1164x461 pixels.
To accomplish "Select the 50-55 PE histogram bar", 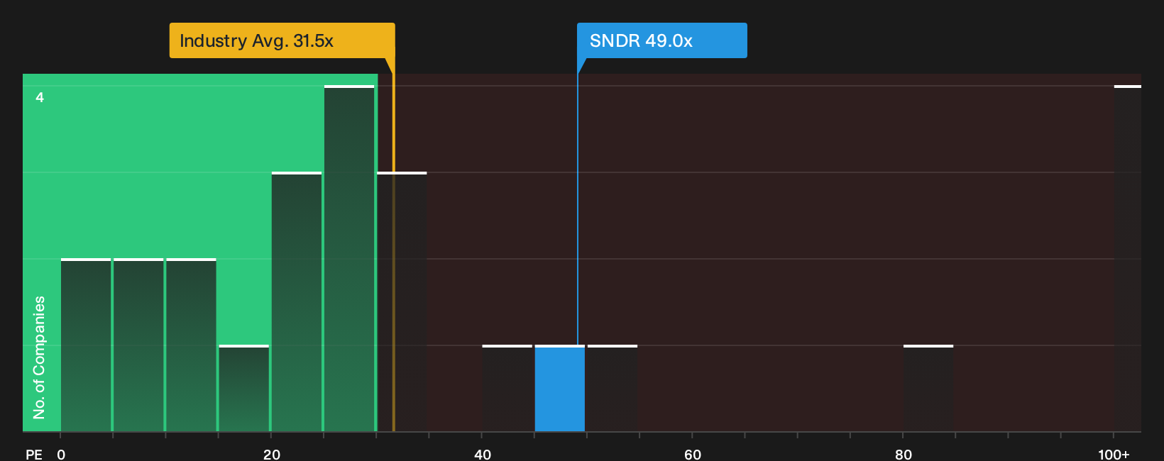I will 613,389.
